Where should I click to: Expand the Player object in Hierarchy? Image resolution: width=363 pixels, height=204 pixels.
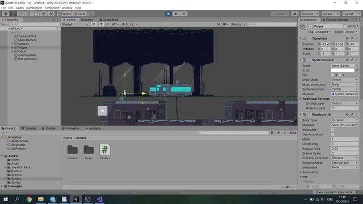12,48
